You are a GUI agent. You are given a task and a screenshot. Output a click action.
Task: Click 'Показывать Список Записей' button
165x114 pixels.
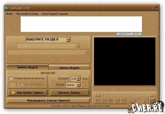click(48, 100)
